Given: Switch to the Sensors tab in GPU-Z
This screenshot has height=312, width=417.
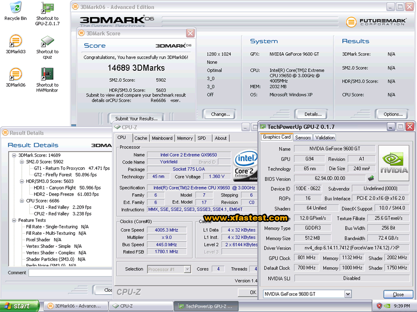Looking at the screenshot, I should [x=303, y=137].
